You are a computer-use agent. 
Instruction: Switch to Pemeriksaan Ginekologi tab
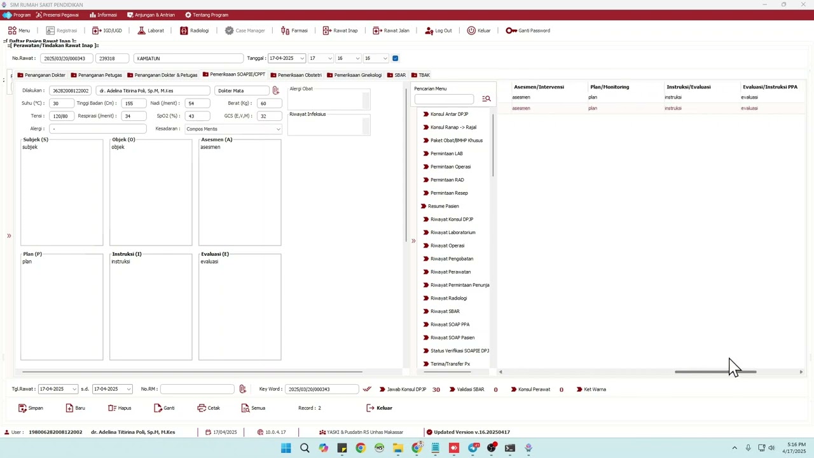coord(354,75)
